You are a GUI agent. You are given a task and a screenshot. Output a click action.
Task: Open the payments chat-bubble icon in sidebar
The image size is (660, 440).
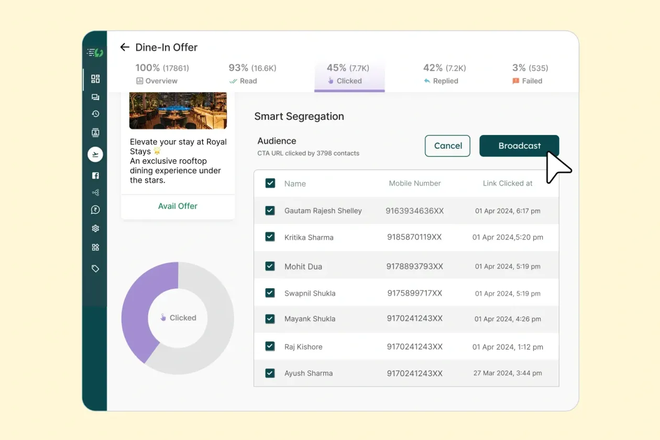(95, 209)
